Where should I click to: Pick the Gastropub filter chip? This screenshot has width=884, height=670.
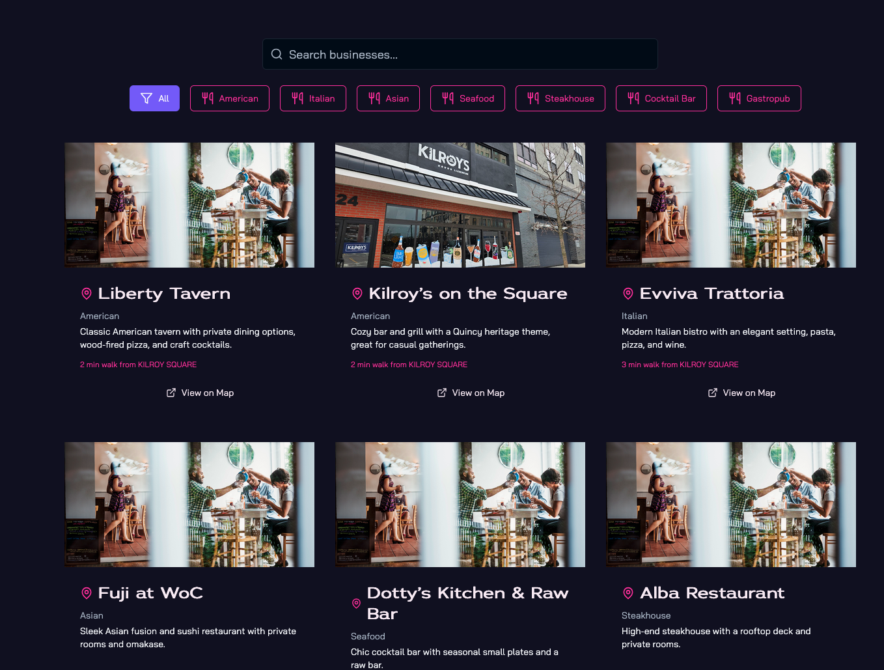click(x=758, y=98)
